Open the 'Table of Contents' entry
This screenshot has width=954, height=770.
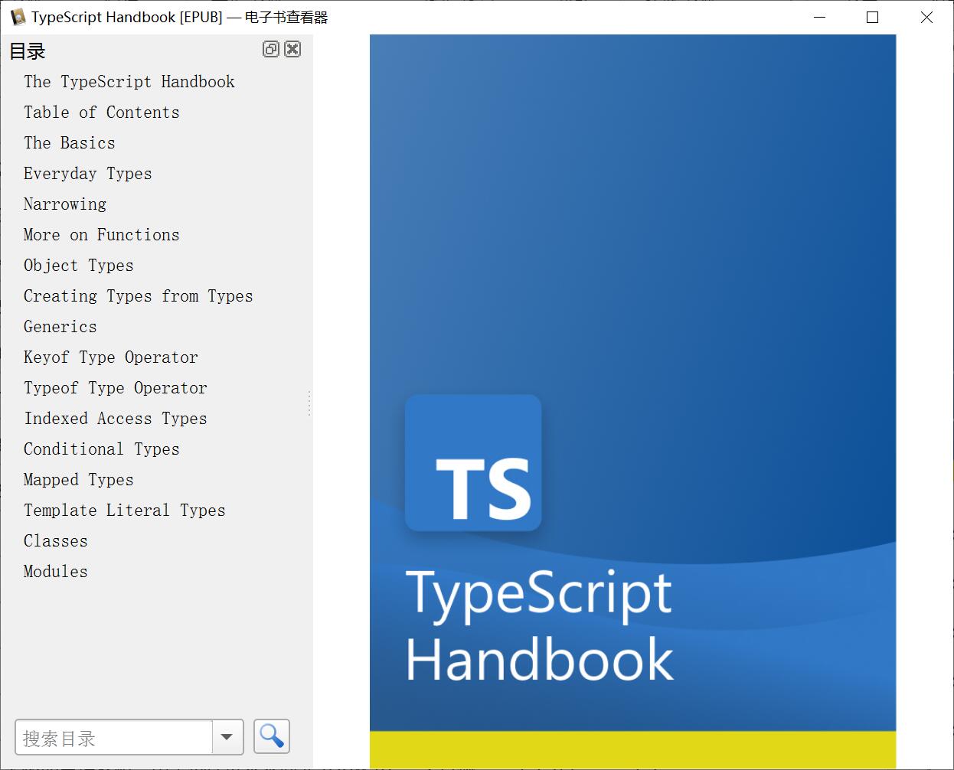click(101, 113)
